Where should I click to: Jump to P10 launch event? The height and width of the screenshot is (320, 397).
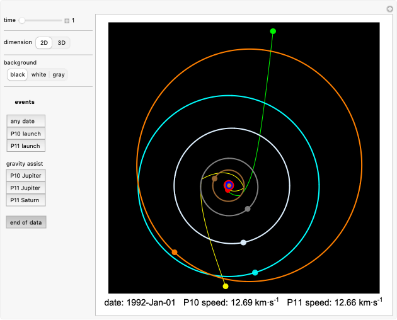click(25, 134)
